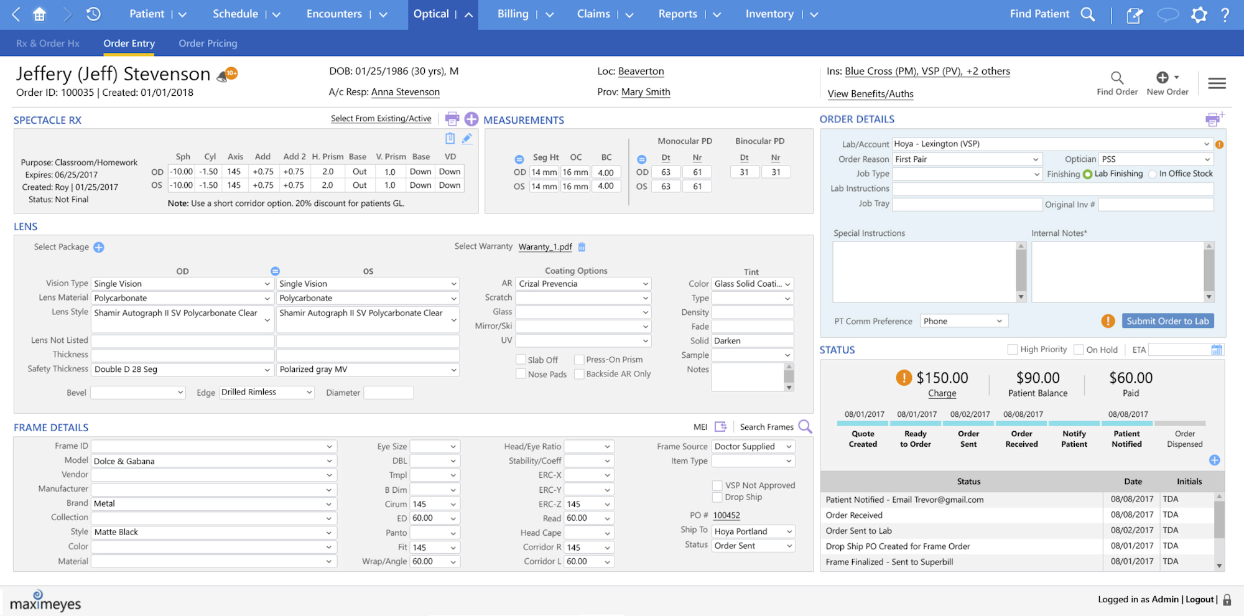Click the Find Patient magnifier icon
Image resolution: width=1244 pixels, height=616 pixels.
(x=1087, y=14)
